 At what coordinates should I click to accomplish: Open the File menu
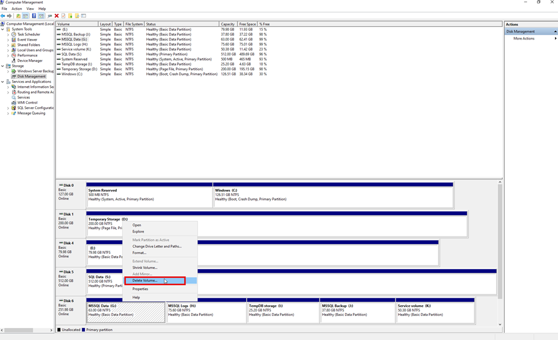coord(4,9)
